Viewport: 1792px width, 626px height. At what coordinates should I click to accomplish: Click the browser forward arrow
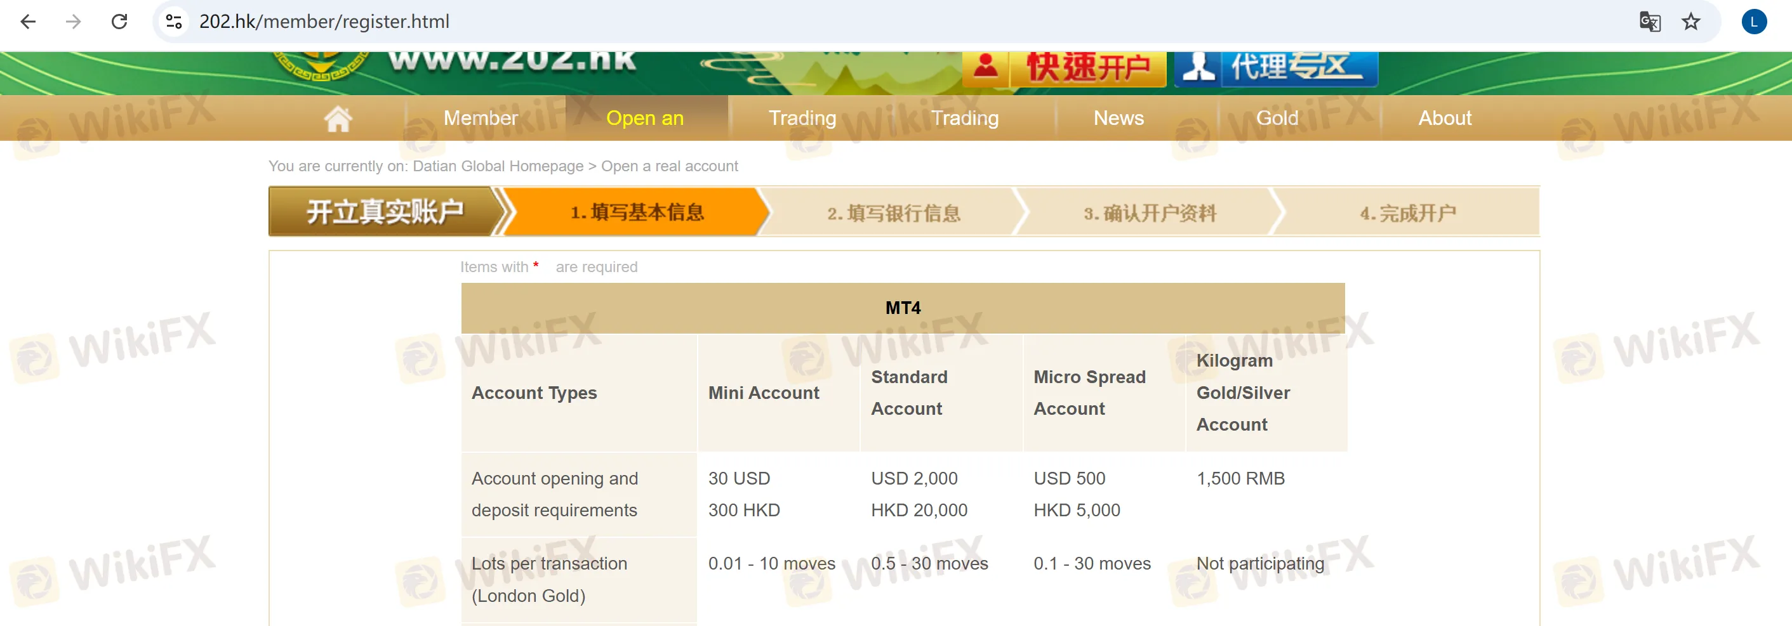(x=73, y=22)
